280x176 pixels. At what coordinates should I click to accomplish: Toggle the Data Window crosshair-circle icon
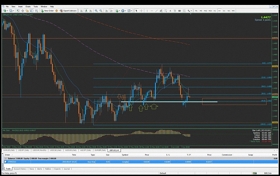23,11
